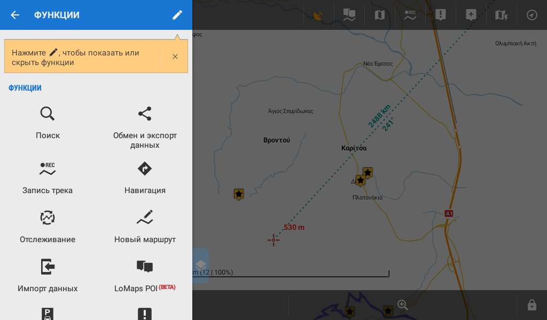Go back using the arrow next to ФУНКЦИИ
Image resolution: width=547 pixels, height=320 pixels.
click(15, 15)
